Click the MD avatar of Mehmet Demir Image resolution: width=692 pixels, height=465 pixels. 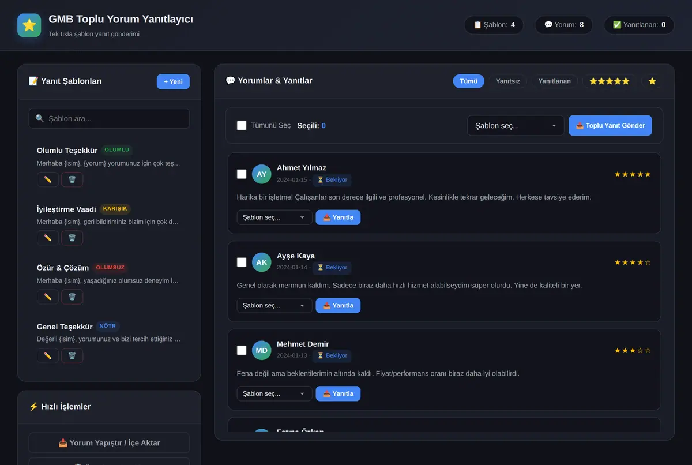262,350
